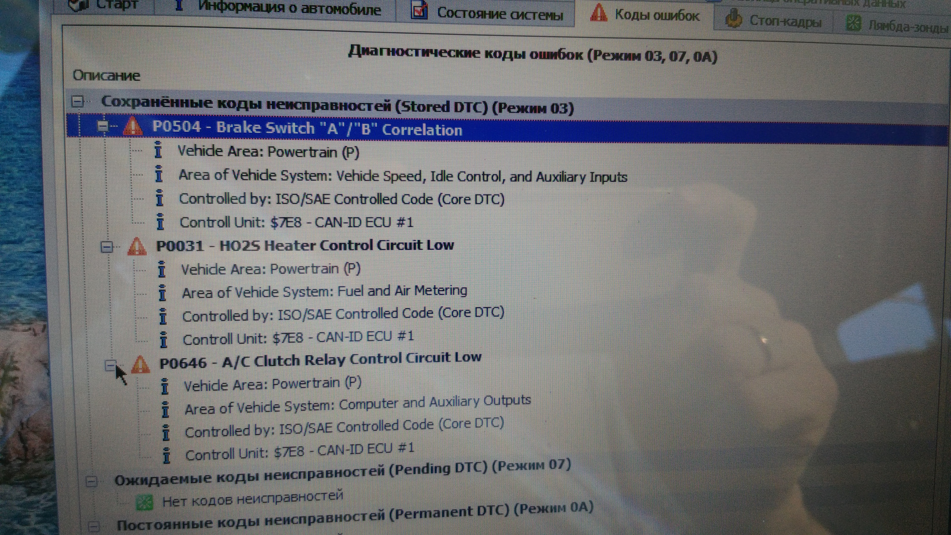Click the Коды ошибок warning triangle icon
This screenshot has height=535, width=951.
(598, 13)
